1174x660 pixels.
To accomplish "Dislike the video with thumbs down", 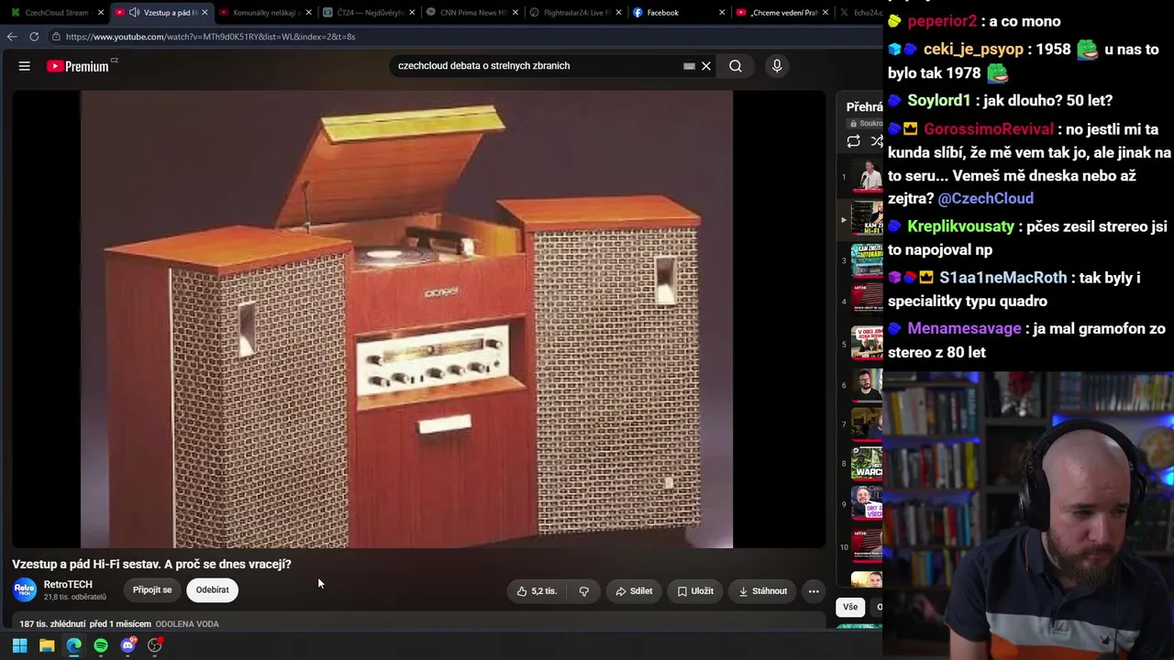I will click(x=584, y=591).
